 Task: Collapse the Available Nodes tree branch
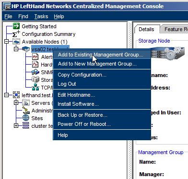(6, 42)
